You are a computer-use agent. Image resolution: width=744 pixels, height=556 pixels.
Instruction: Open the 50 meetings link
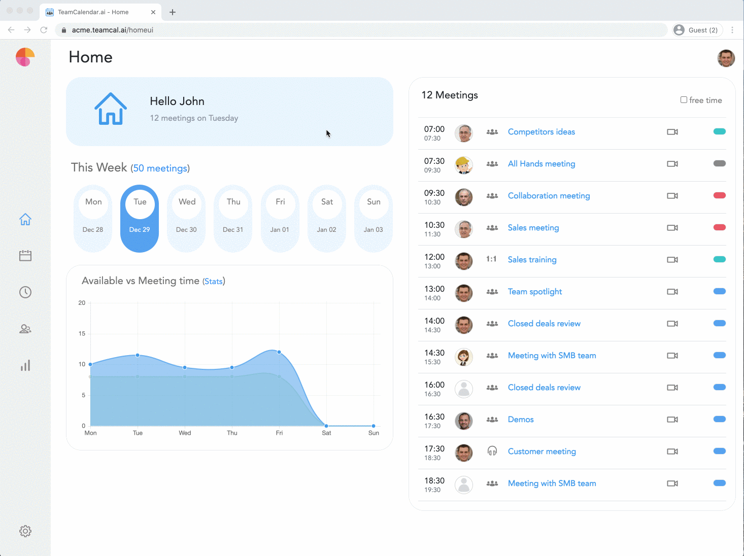160,168
